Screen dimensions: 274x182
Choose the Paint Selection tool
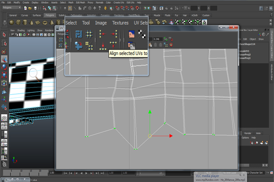(x=4, y=51)
